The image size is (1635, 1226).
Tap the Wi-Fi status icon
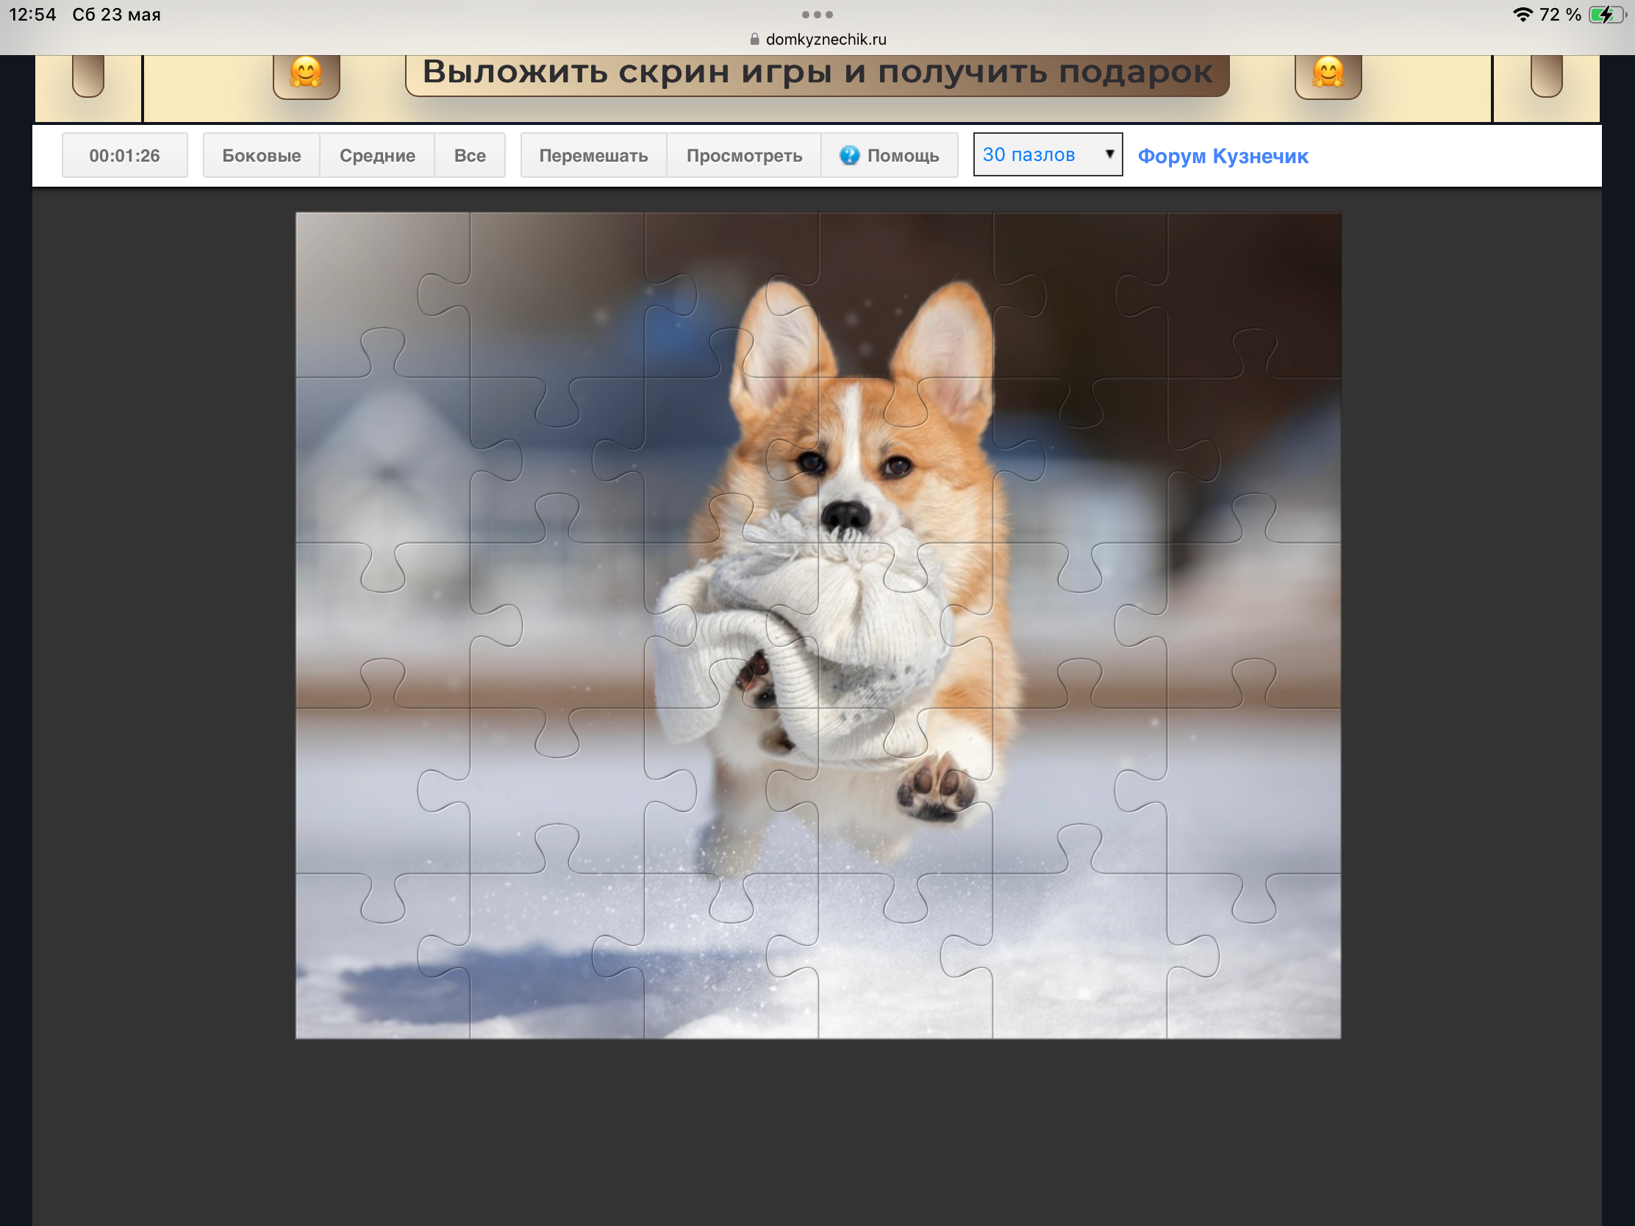click(x=1522, y=15)
